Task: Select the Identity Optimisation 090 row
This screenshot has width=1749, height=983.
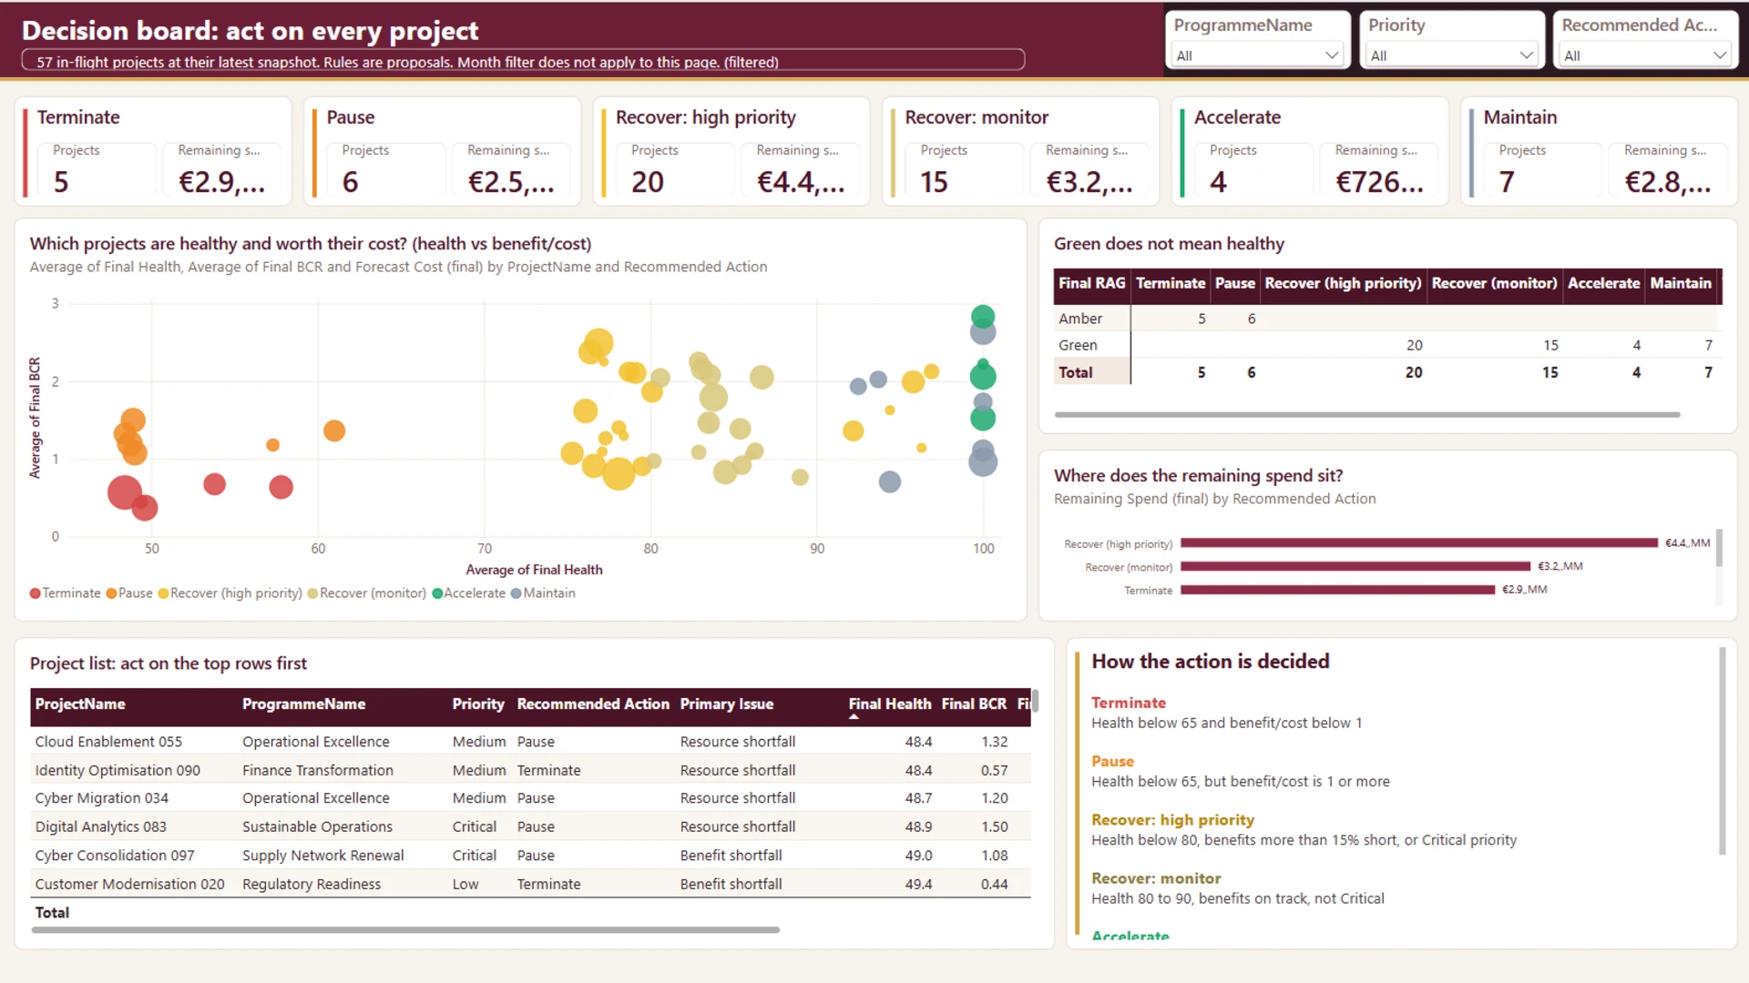Action: coord(530,770)
